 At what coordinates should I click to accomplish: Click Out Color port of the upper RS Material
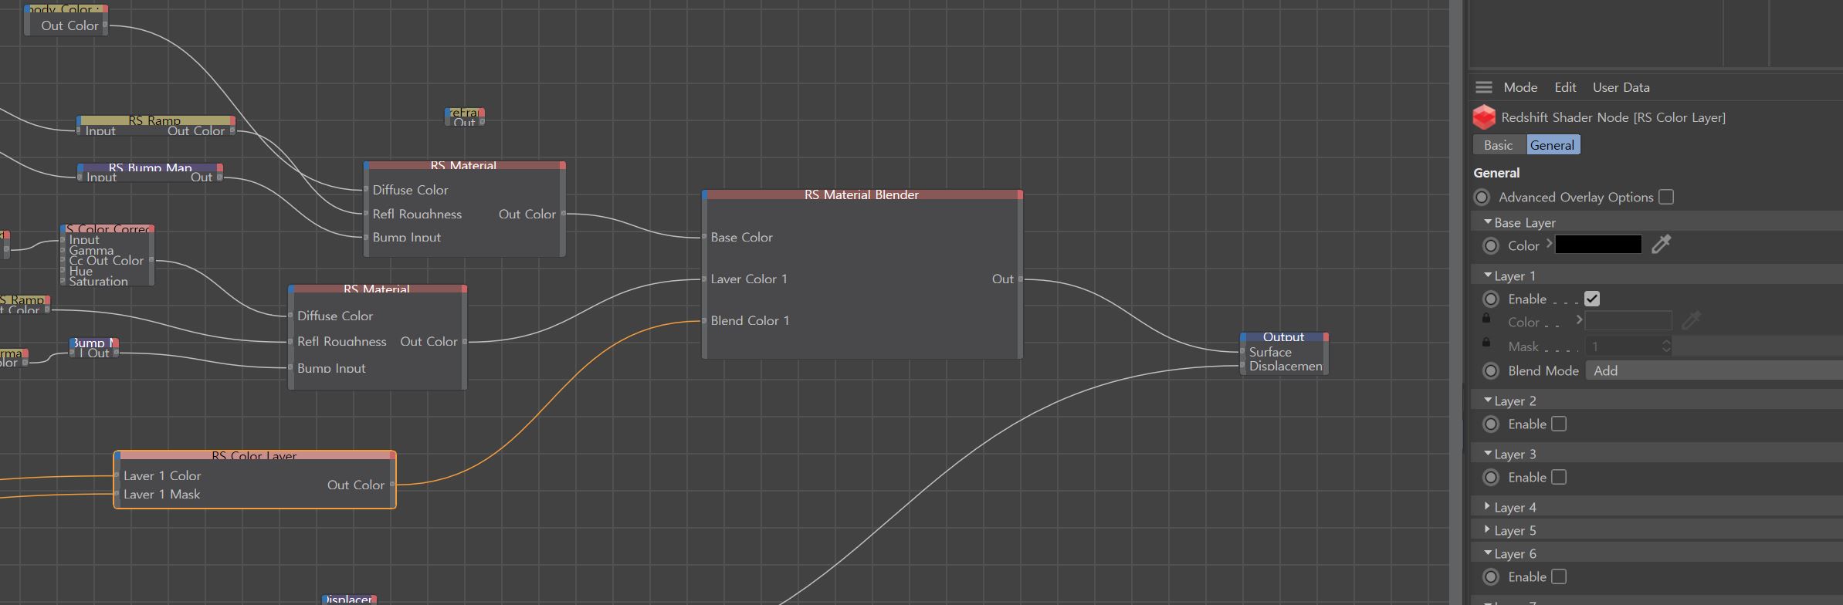coord(563,214)
